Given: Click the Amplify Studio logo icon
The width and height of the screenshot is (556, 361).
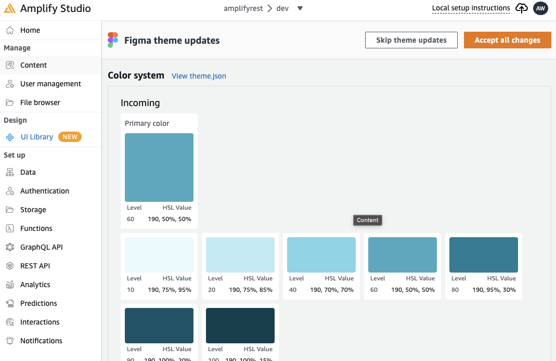Looking at the screenshot, I should click(9, 8).
